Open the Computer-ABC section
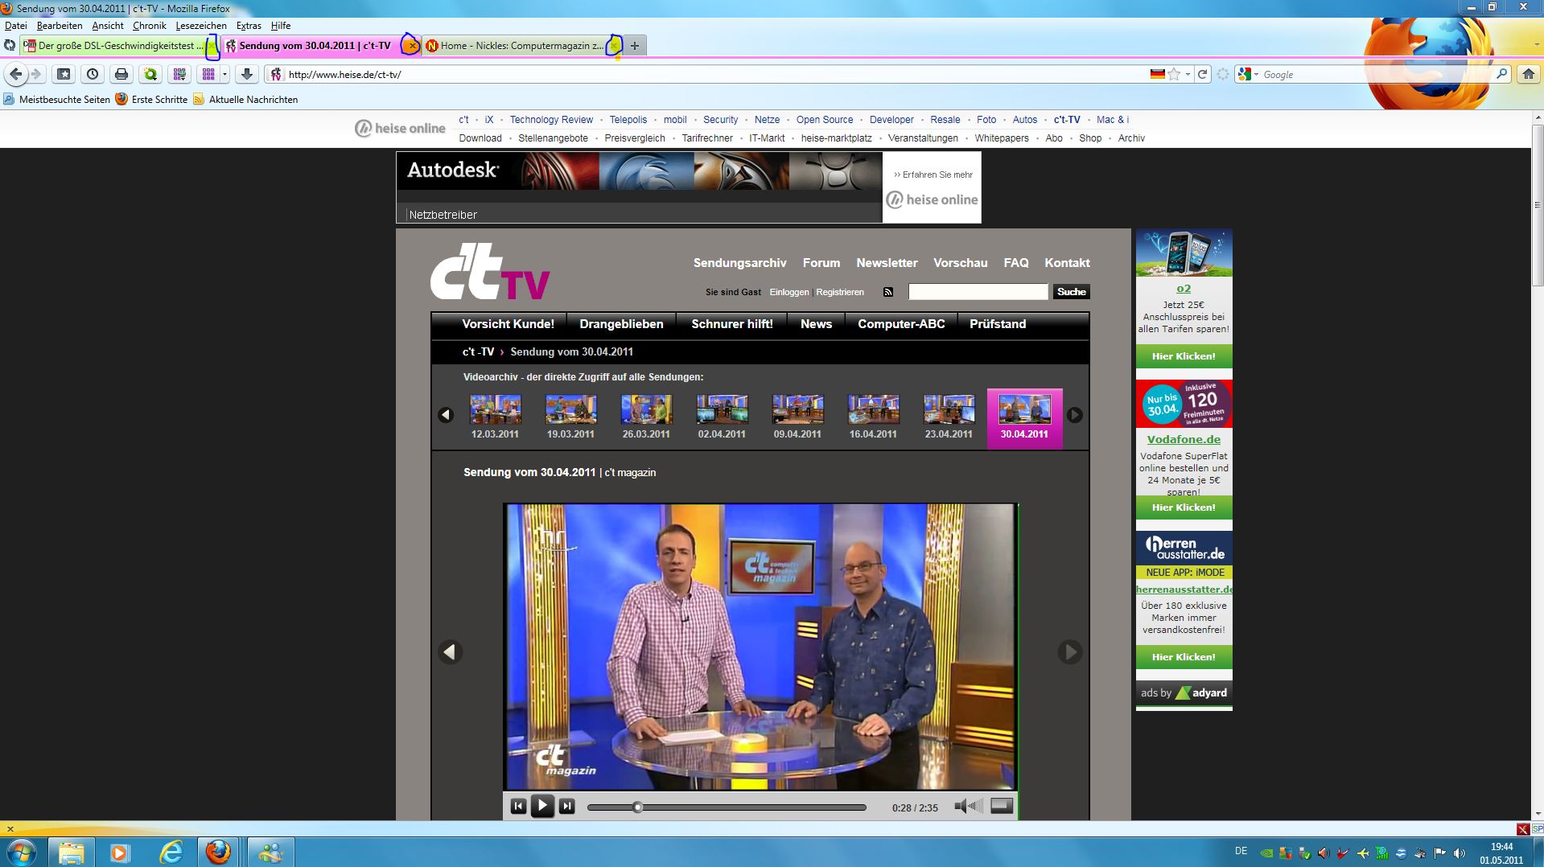The height and width of the screenshot is (867, 1544). coord(901,324)
